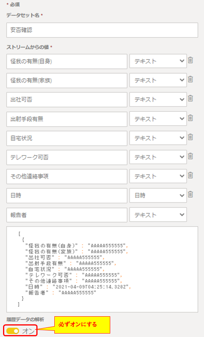Choose data type for 自宅状況 field

158,138
